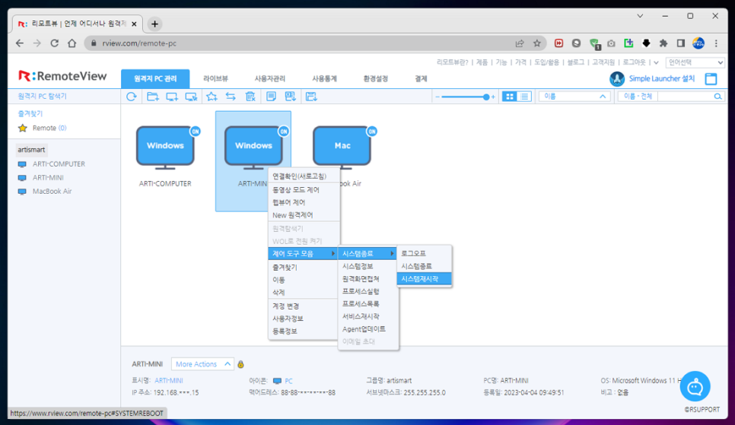Click the ARTI-MINI 표시명 link

[169, 380]
